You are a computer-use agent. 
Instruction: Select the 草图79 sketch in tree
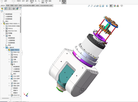[x=14, y=91]
